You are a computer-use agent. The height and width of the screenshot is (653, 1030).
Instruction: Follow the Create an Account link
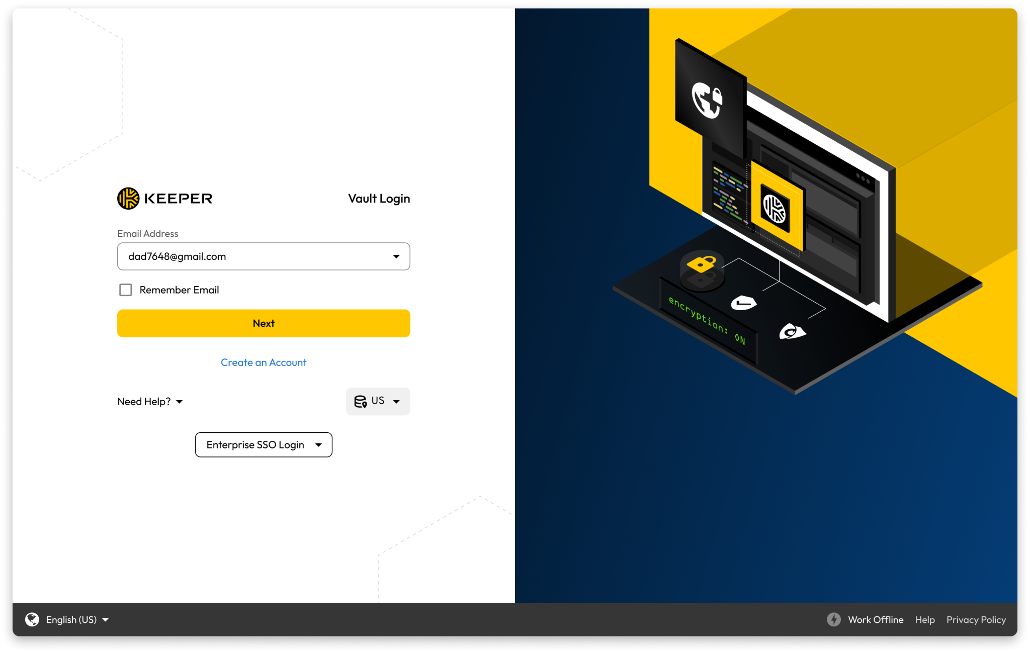(x=264, y=362)
